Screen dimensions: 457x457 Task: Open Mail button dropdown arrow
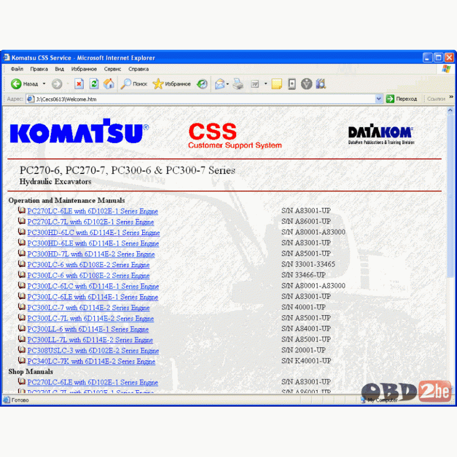[x=227, y=84]
